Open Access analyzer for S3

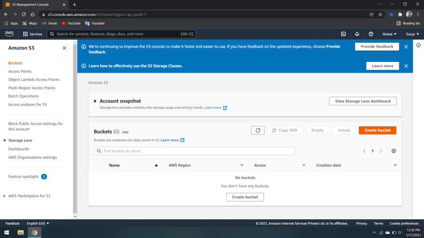(x=27, y=104)
